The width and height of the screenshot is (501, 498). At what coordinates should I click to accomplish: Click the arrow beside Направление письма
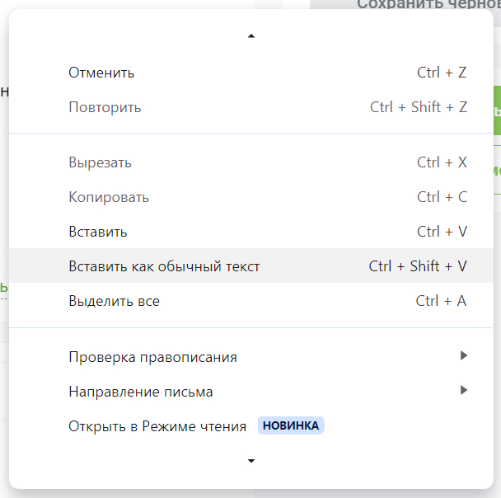click(x=464, y=390)
